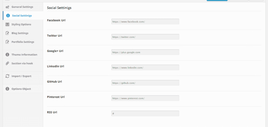Click the Portfolio Settings edit icon
268x127 pixels.
pos(7,42)
